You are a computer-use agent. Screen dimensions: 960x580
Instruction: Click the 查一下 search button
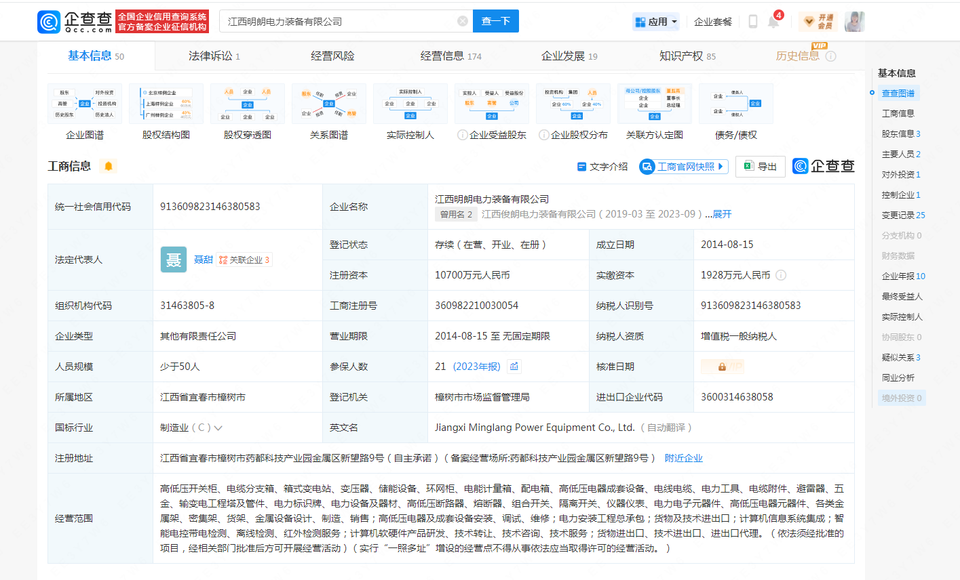496,21
